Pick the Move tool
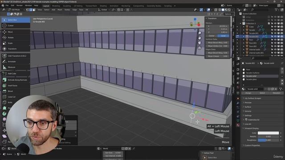The image size is (285, 160). click(x=16, y=32)
